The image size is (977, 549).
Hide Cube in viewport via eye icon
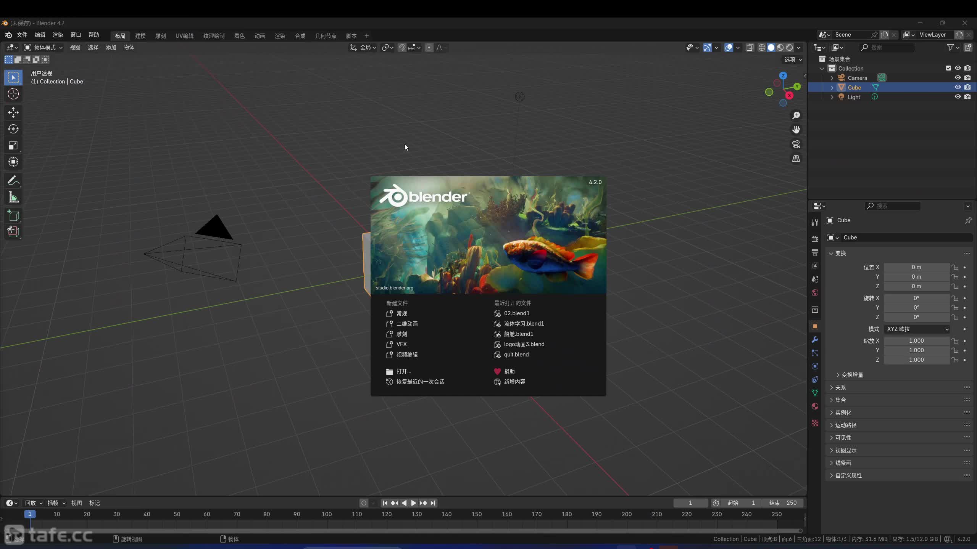958,87
